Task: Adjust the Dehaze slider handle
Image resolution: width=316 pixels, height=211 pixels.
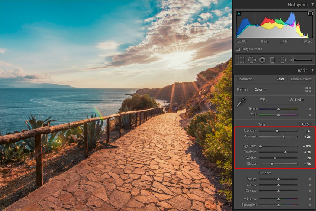Action: click(x=278, y=191)
